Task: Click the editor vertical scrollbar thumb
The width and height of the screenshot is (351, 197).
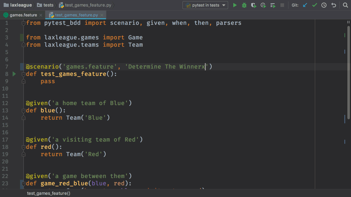Action: [348, 73]
